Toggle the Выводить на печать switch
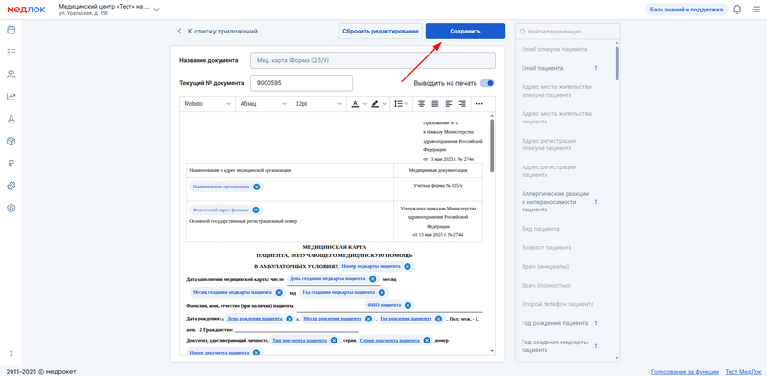Screen dimensions: 767x376 pos(487,83)
